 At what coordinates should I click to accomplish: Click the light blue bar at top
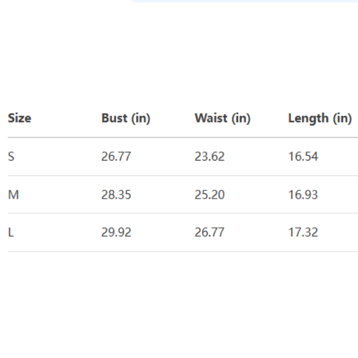245,1
